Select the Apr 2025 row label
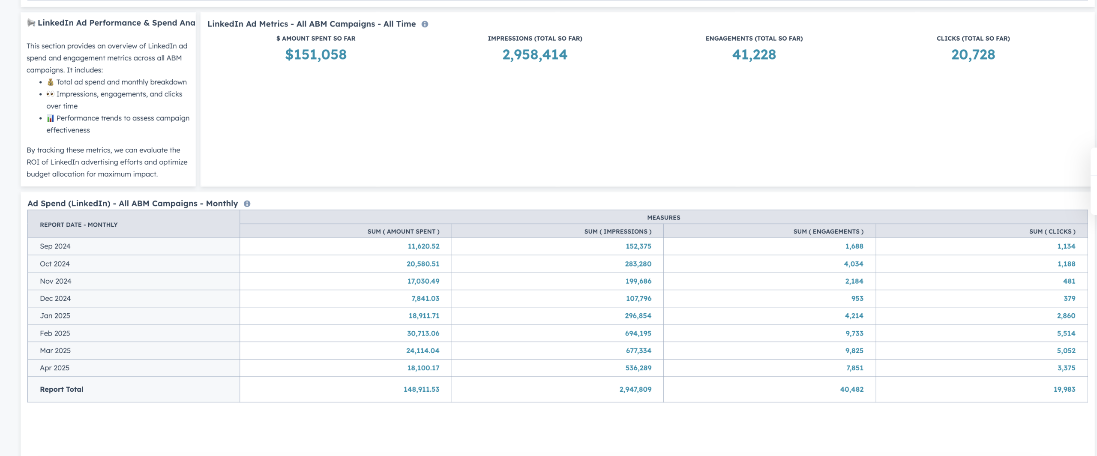This screenshot has height=456, width=1097. 54,368
